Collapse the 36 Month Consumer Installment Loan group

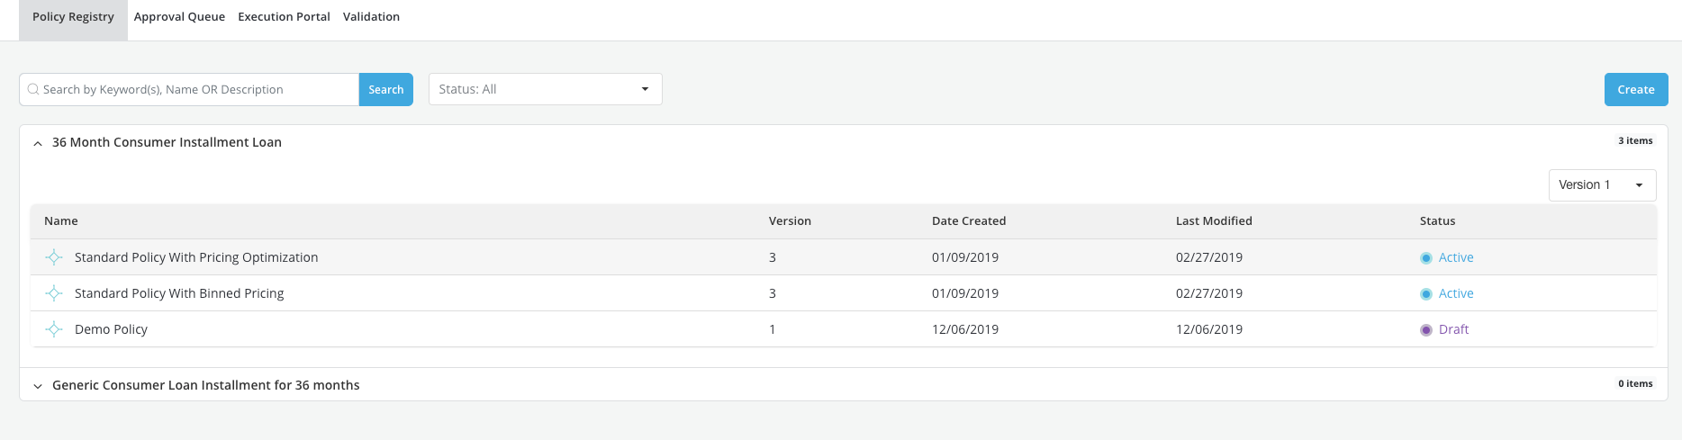point(38,143)
